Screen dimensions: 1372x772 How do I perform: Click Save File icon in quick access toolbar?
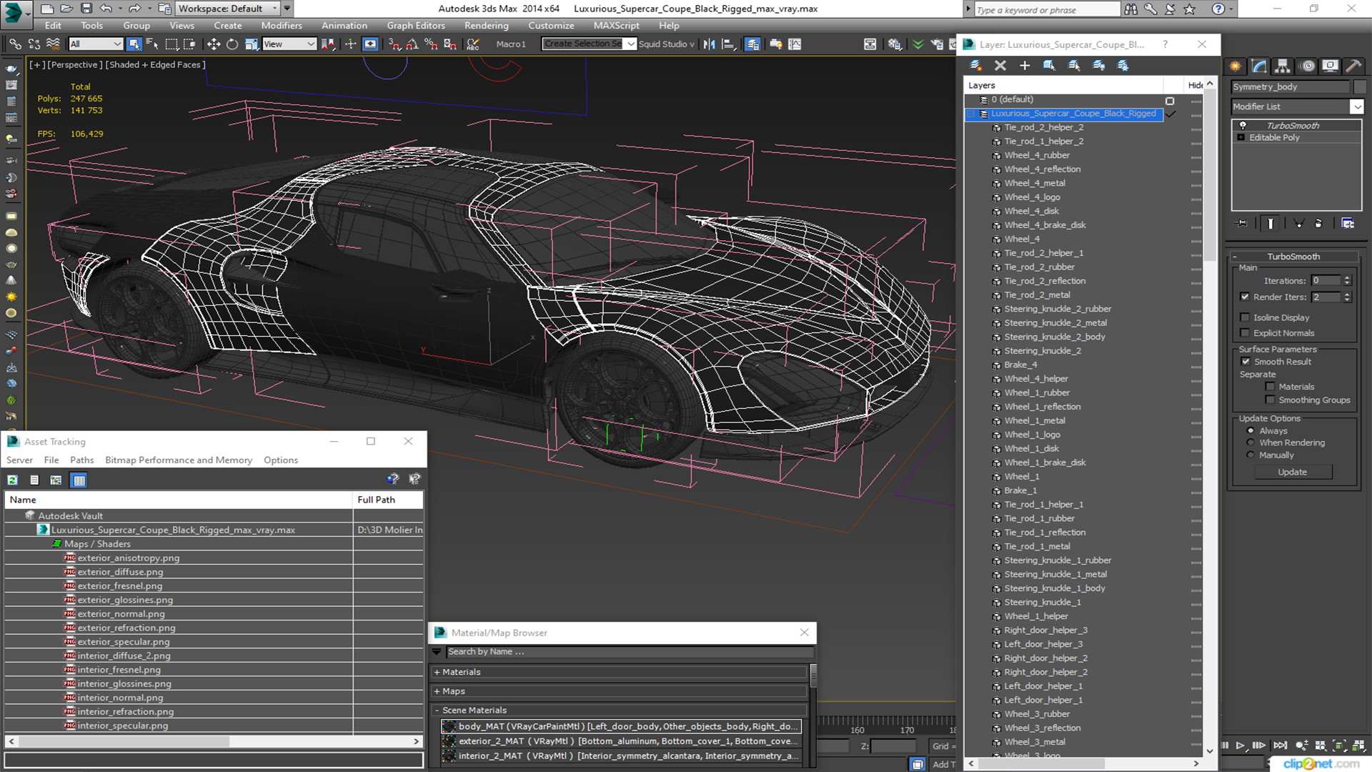click(x=86, y=9)
